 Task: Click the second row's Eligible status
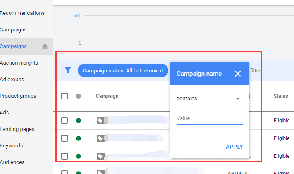[x=282, y=138]
